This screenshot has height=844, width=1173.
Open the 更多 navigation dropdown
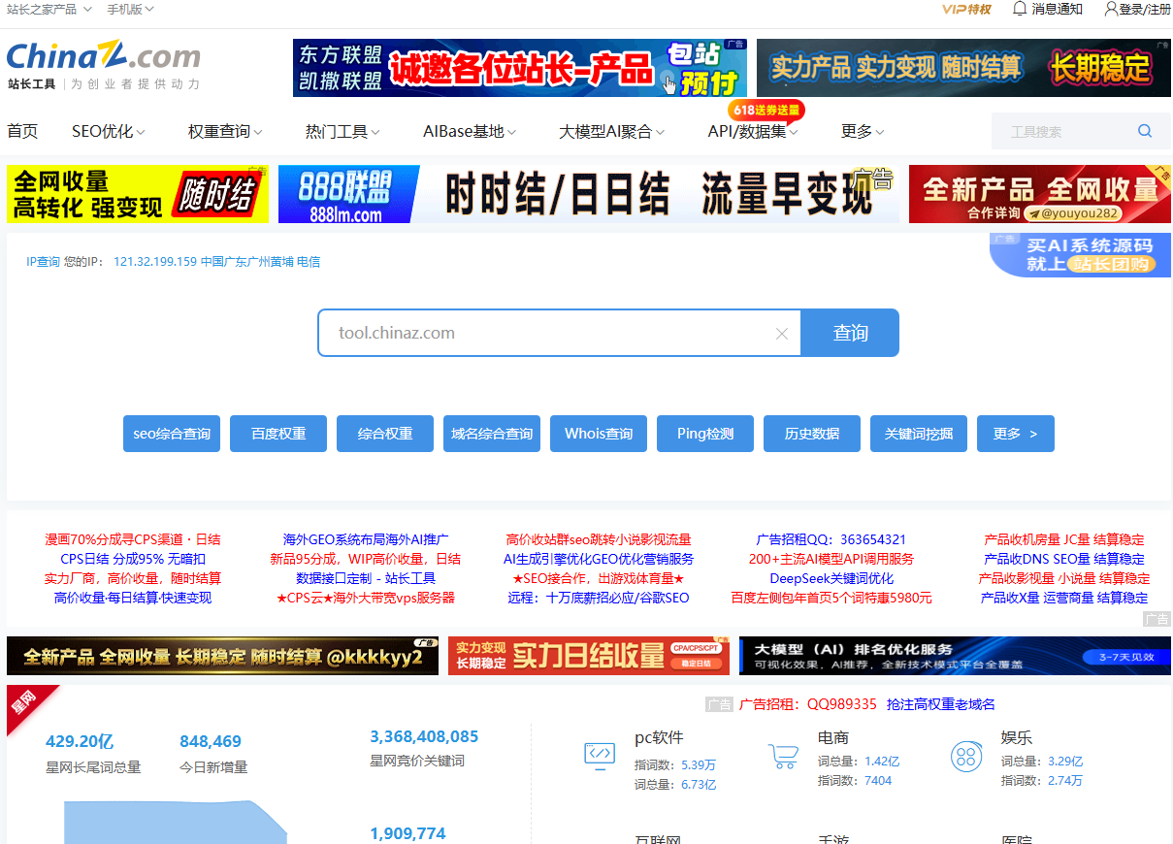tap(863, 131)
